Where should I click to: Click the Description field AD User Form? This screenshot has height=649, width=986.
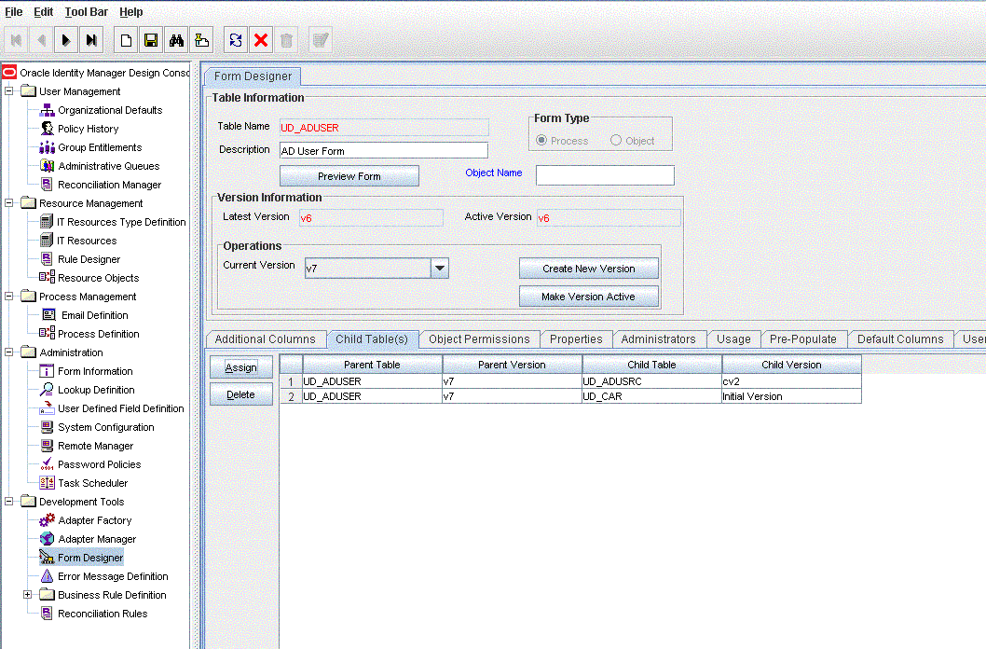pos(384,150)
